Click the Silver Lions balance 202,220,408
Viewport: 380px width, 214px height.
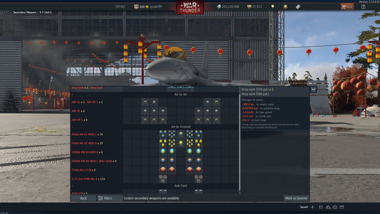coord(228,7)
